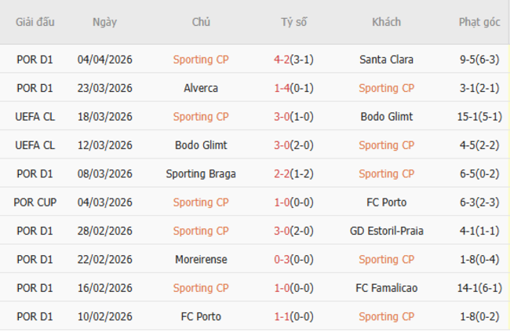Click the 4-2(3-1) score against Santa Clara
Image resolution: width=510 pixels, height=332 pixels.
[x=294, y=59]
